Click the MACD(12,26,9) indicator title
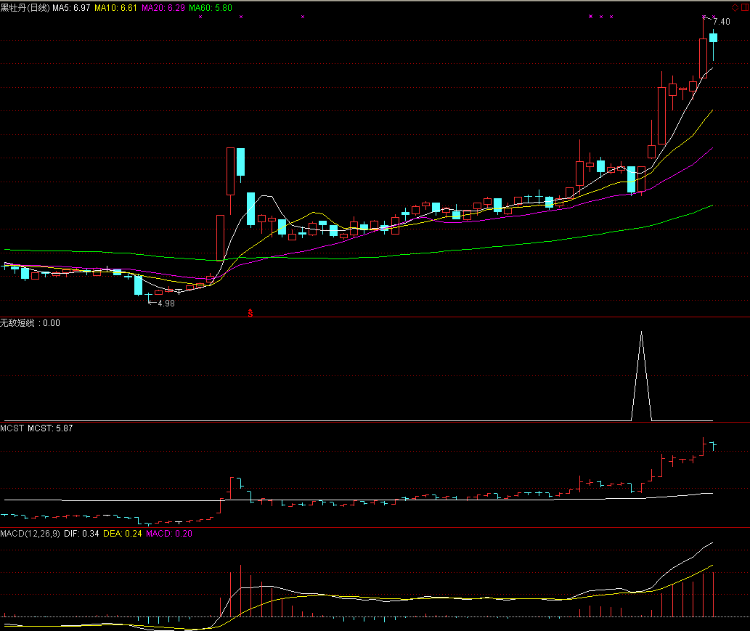Viewport: 750px width, 631px height. tap(30, 534)
